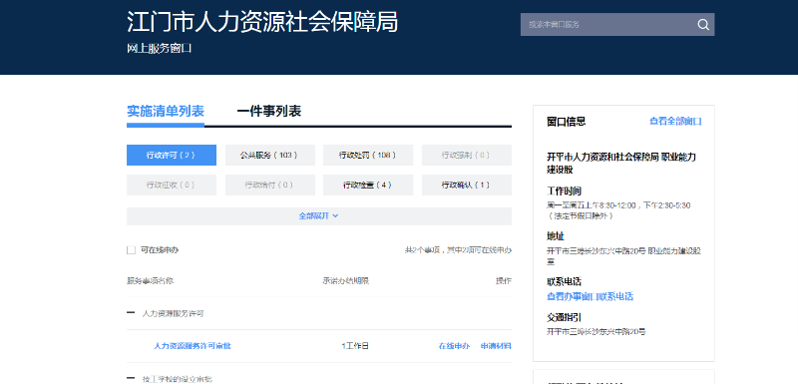Click the 承诺办结期限 column header

pyautogui.click(x=345, y=280)
